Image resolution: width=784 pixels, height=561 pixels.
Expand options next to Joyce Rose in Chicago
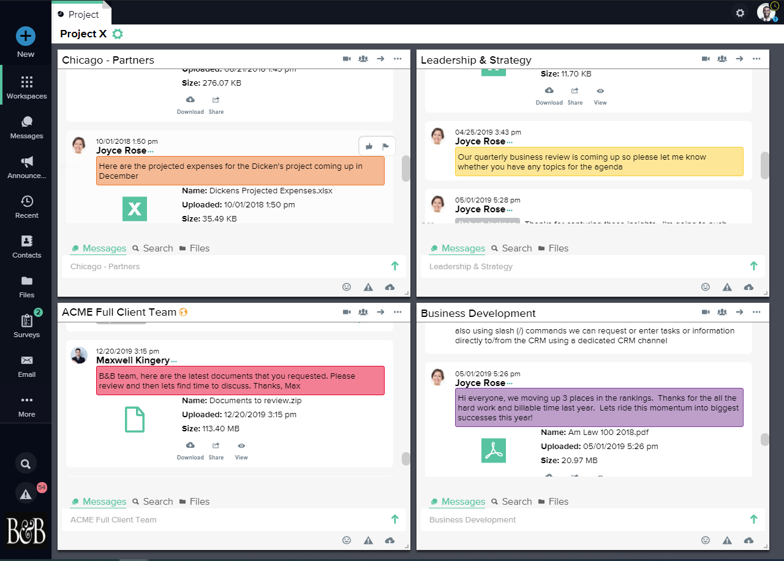coord(151,151)
